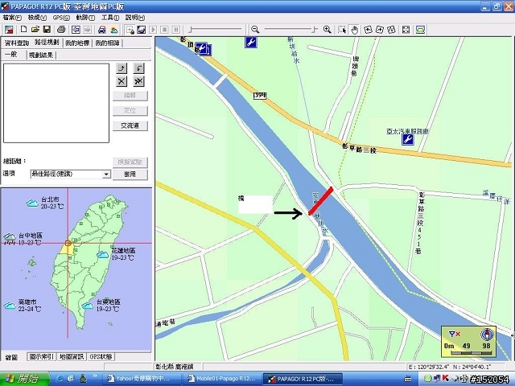The height and width of the screenshot is (386, 515).
Task: Open the 檔案(F) menu
Action: [12, 18]
